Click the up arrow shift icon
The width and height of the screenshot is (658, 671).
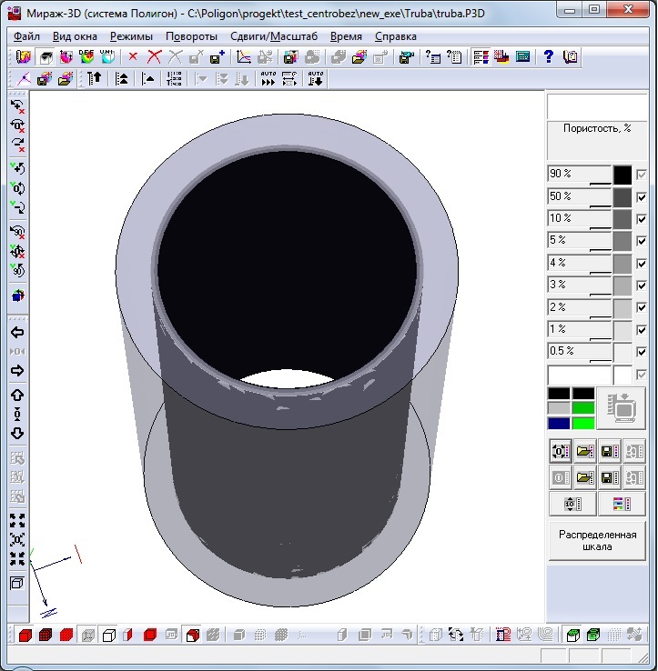tap(17, 396)
